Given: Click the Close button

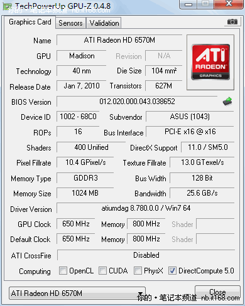Looking at the screenshot, I should (x=217, y=292).
